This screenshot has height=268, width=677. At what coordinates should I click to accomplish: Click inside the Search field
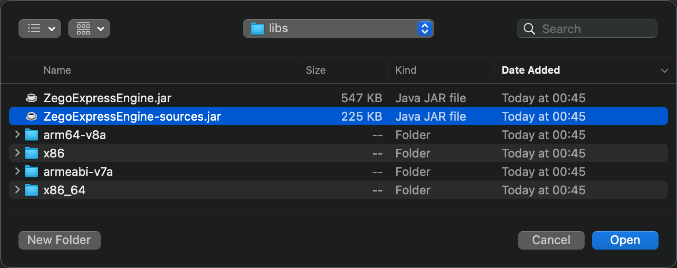coord(587,29)
